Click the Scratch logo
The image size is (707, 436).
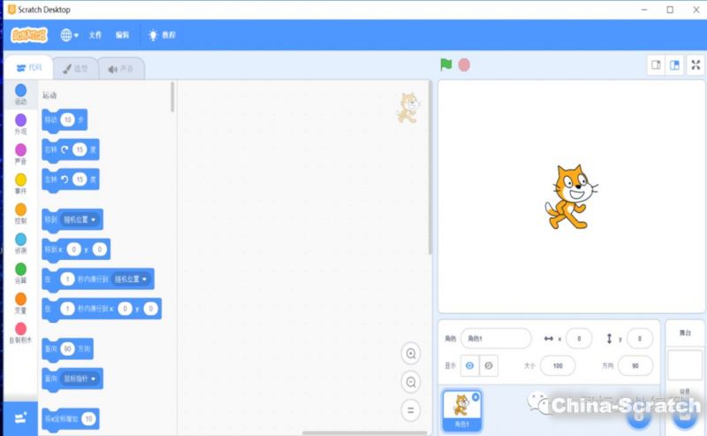point(29,35)
